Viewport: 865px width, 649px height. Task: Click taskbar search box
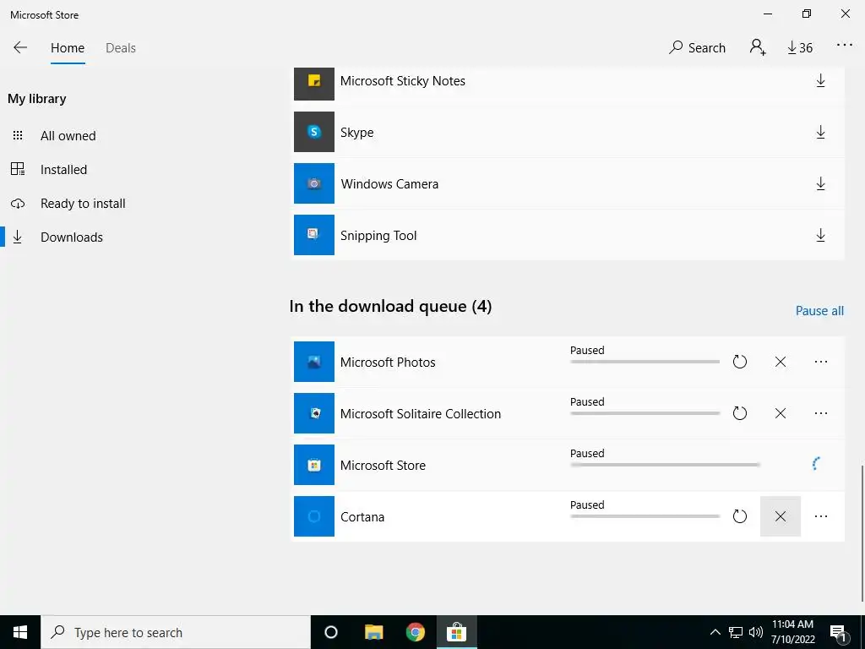point(176,632)
